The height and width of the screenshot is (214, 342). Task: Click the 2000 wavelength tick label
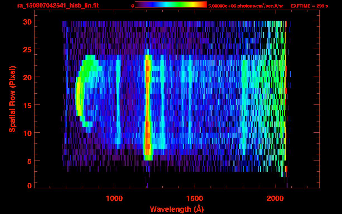coord(275,198)
